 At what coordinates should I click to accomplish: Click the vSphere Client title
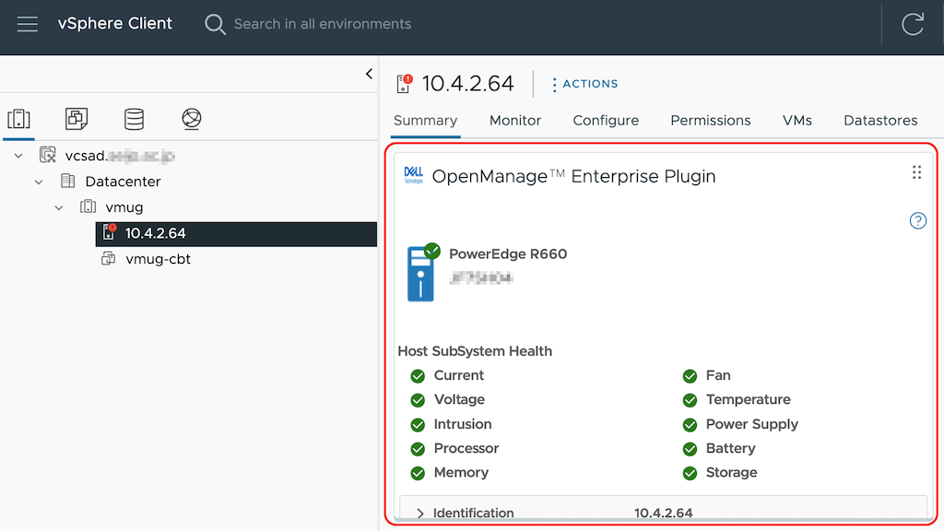115,23
